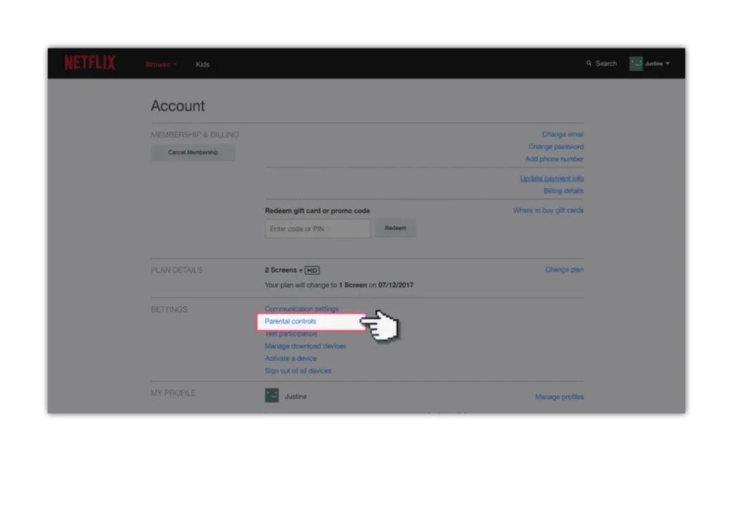Open the Browse dropdown menu
733x524 pixels.
[161, 64]
